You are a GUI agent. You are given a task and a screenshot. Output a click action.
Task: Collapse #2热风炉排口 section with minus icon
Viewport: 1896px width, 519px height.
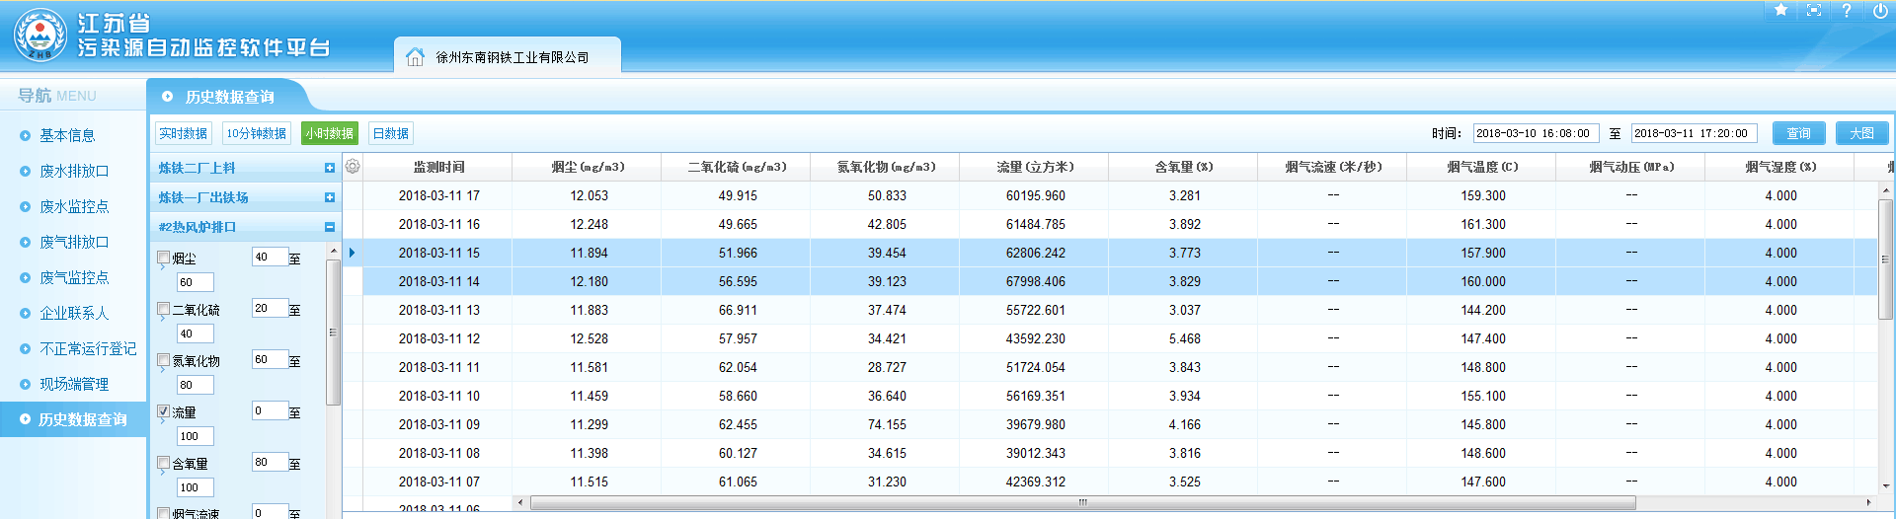(330, 227)
